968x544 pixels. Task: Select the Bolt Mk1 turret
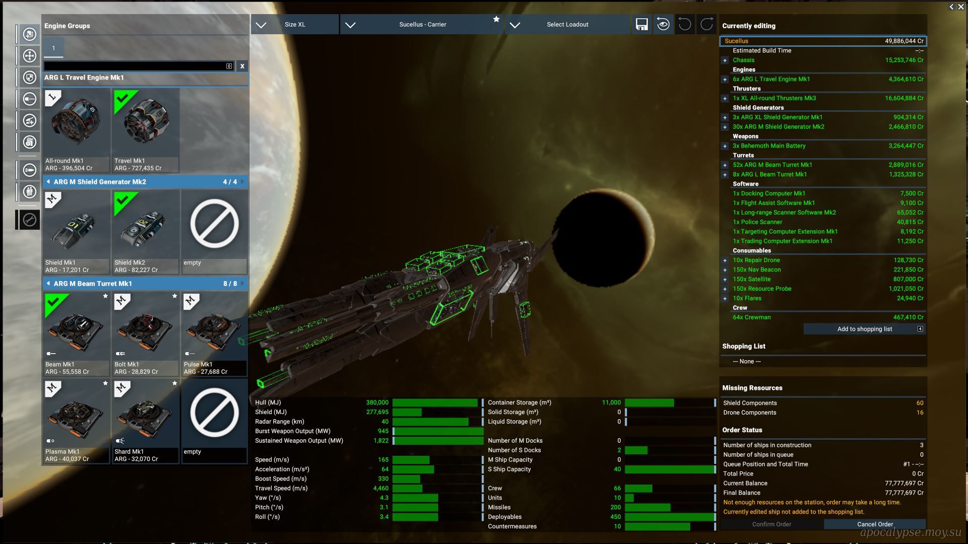[146, 334]
